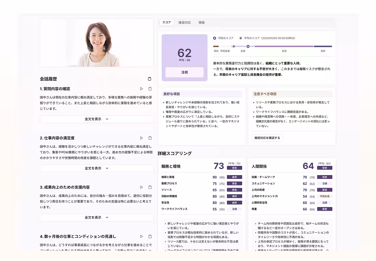
Task: Copy 仕事内容の満足度 text via clipboard icon
Action: point(149,138)
